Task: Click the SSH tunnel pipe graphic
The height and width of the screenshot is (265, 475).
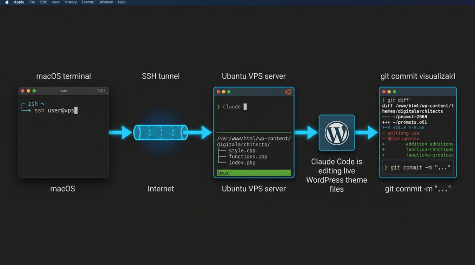Action: 160,132
